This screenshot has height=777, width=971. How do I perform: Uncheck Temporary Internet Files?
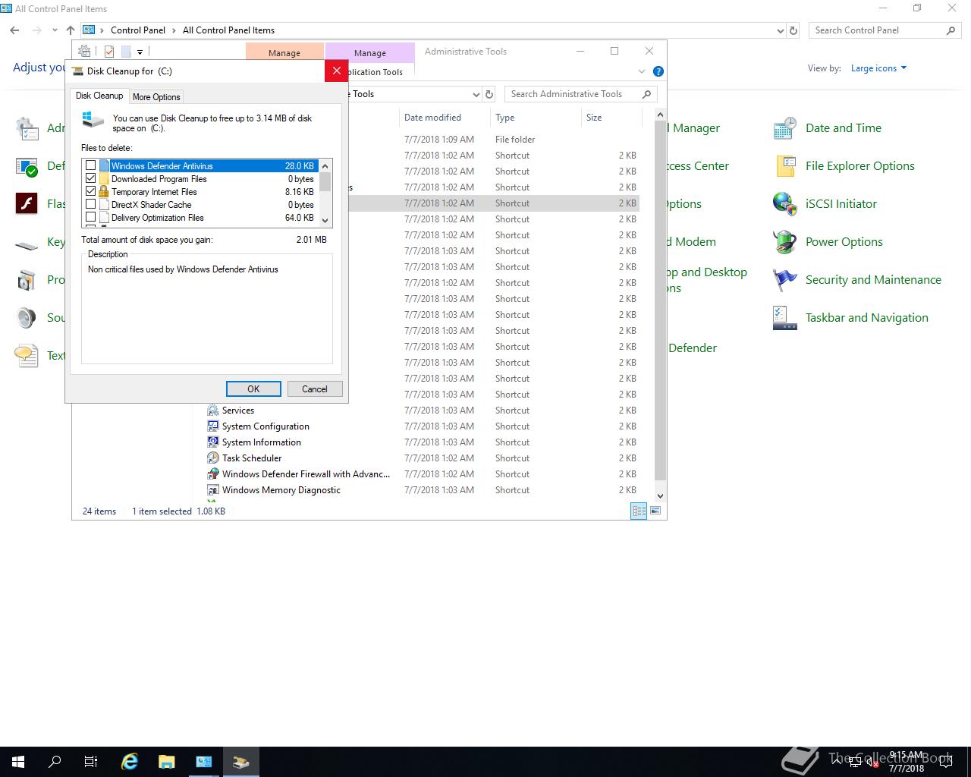pos(91,191)
